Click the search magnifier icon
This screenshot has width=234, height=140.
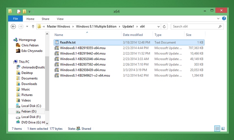pyautogui.click(x=220, y=26)
